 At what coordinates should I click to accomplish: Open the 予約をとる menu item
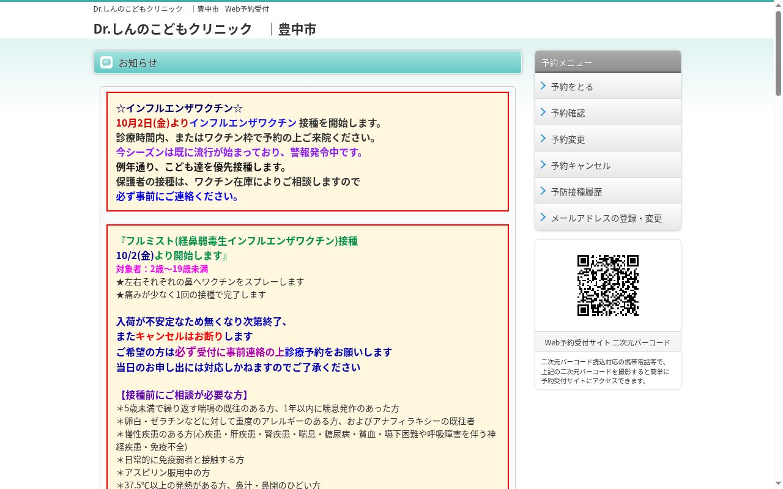pyautogui.click(x=608, y=86)
